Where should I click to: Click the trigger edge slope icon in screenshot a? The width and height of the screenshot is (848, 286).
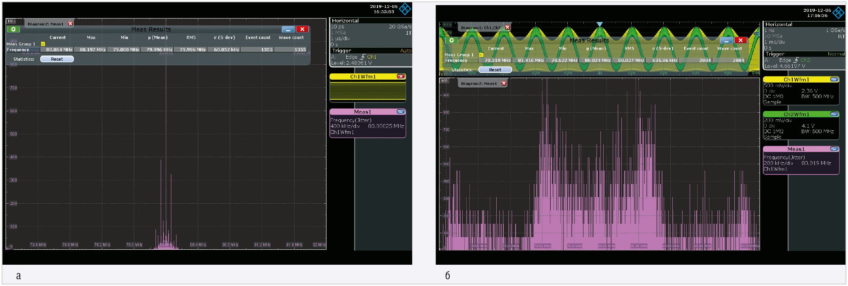(x=362, y=57)
